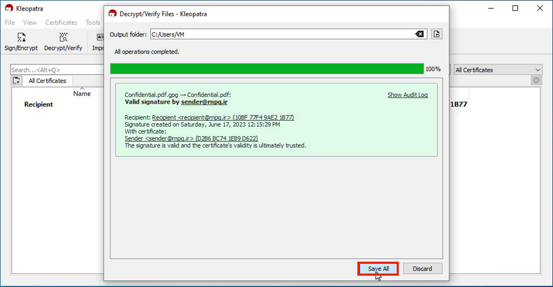This screenshot has width=553, height=287.
Task: Open Sender certificate link D2B6 BC74 1EB9 D622
Action: 191,138
